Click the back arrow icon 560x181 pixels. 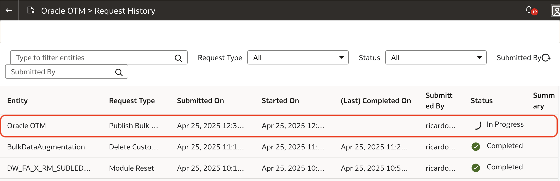pos(9,10)
